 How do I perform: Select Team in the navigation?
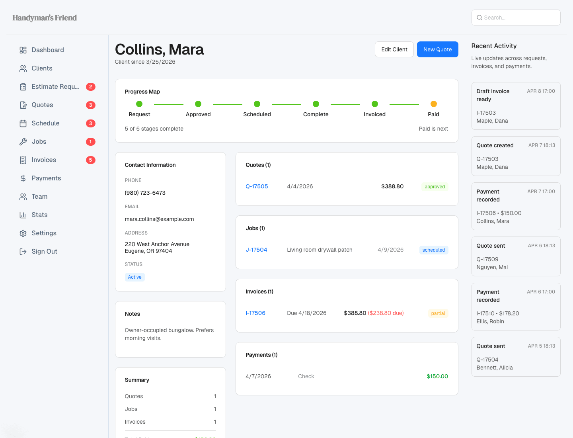click(57, 197)
